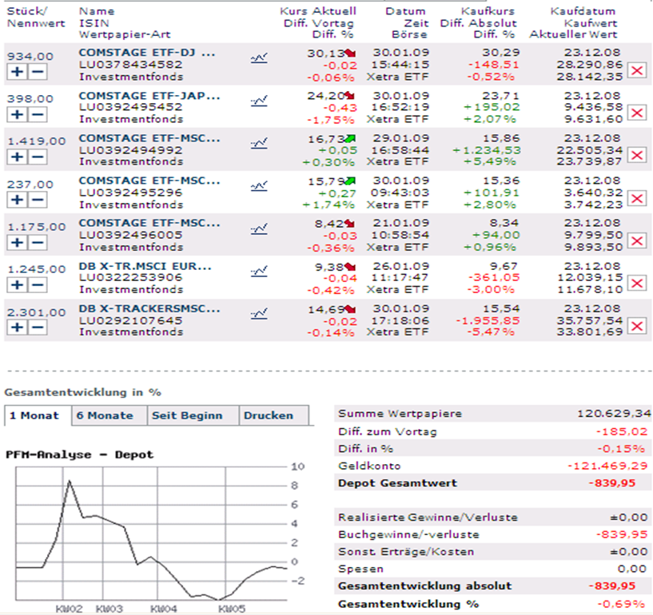The width and height of the screenshot is (653, 615).
Task: Open DB X-TRACKERSMSC fund link
Action: pos(149,309)
